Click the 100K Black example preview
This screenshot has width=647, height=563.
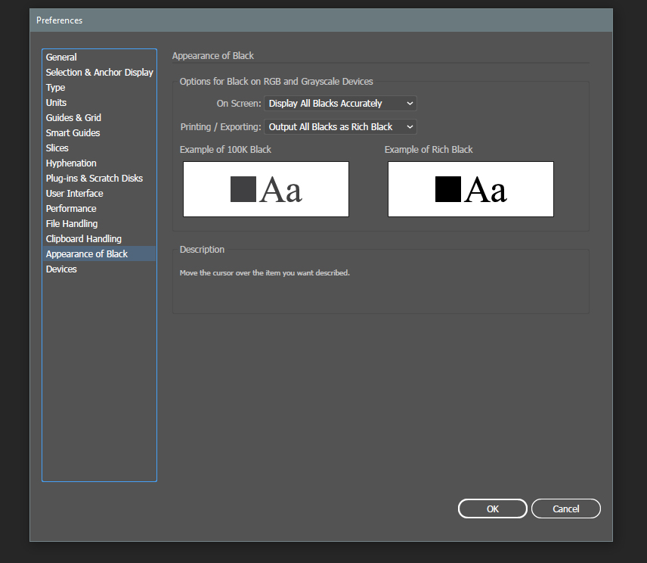pos(266,189)
